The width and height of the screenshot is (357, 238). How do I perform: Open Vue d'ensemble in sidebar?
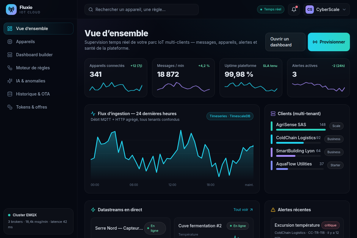click(38, 29)
